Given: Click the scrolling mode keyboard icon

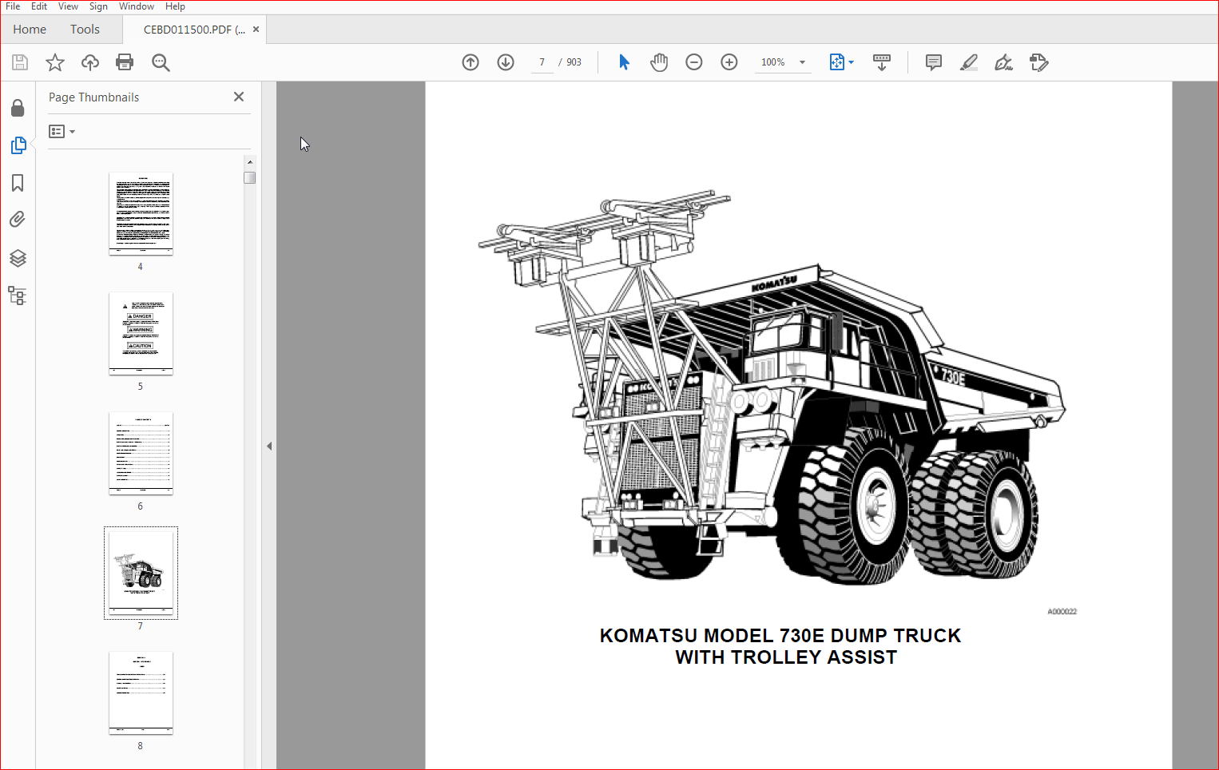Looking at the screenshot, I should [x=882, y=62].
